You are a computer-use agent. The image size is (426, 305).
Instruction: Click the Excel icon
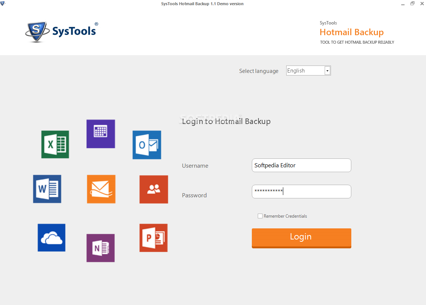(55, 144)
